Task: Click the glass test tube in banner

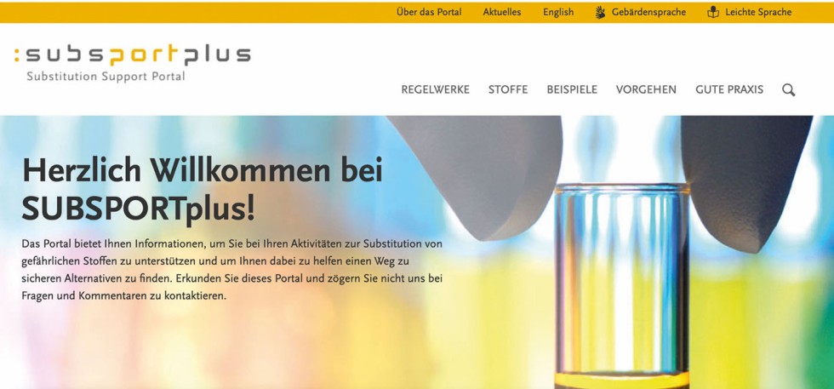Action: (x=622, y=286)
